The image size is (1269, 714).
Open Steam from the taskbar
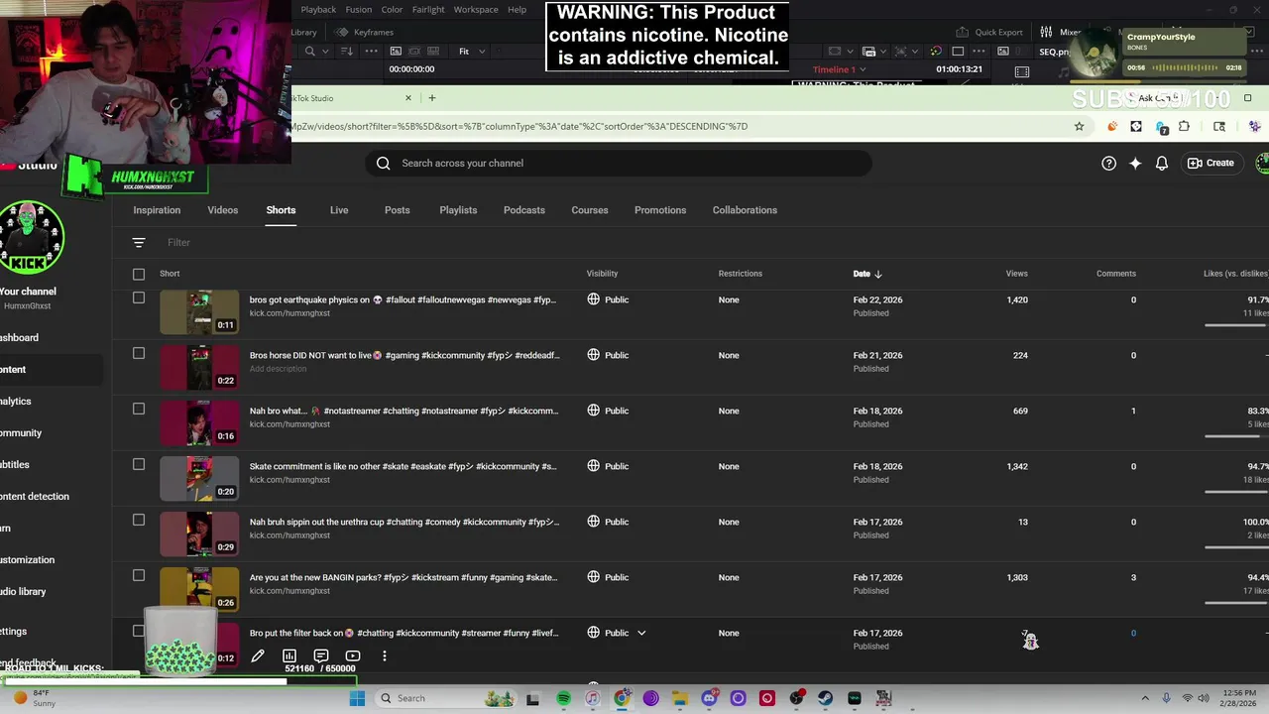pyautogui.click(x=825, y=698)
